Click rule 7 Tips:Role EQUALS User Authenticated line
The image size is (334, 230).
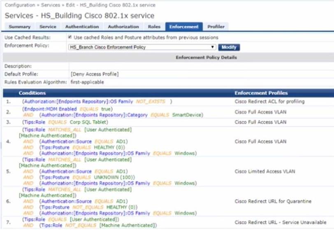click(70, 219)
